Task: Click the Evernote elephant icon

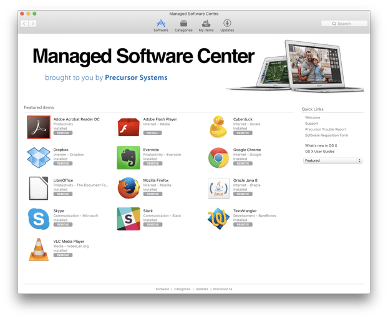Action: click(x=129, y=157)
